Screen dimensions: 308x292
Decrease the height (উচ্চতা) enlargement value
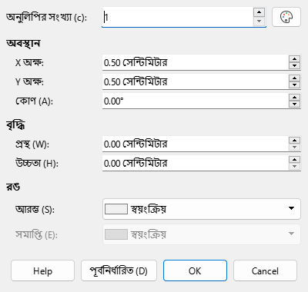(x=294, y=167)
